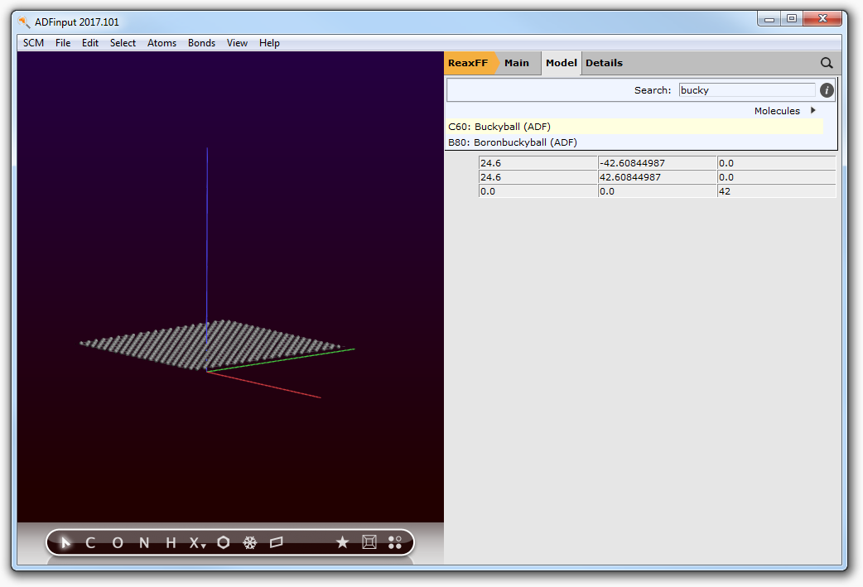This screenshot has width=863, height=587.
Task: Pick the Oxygen atom tool
Action: pyautogui.click(x=118, y=543)
